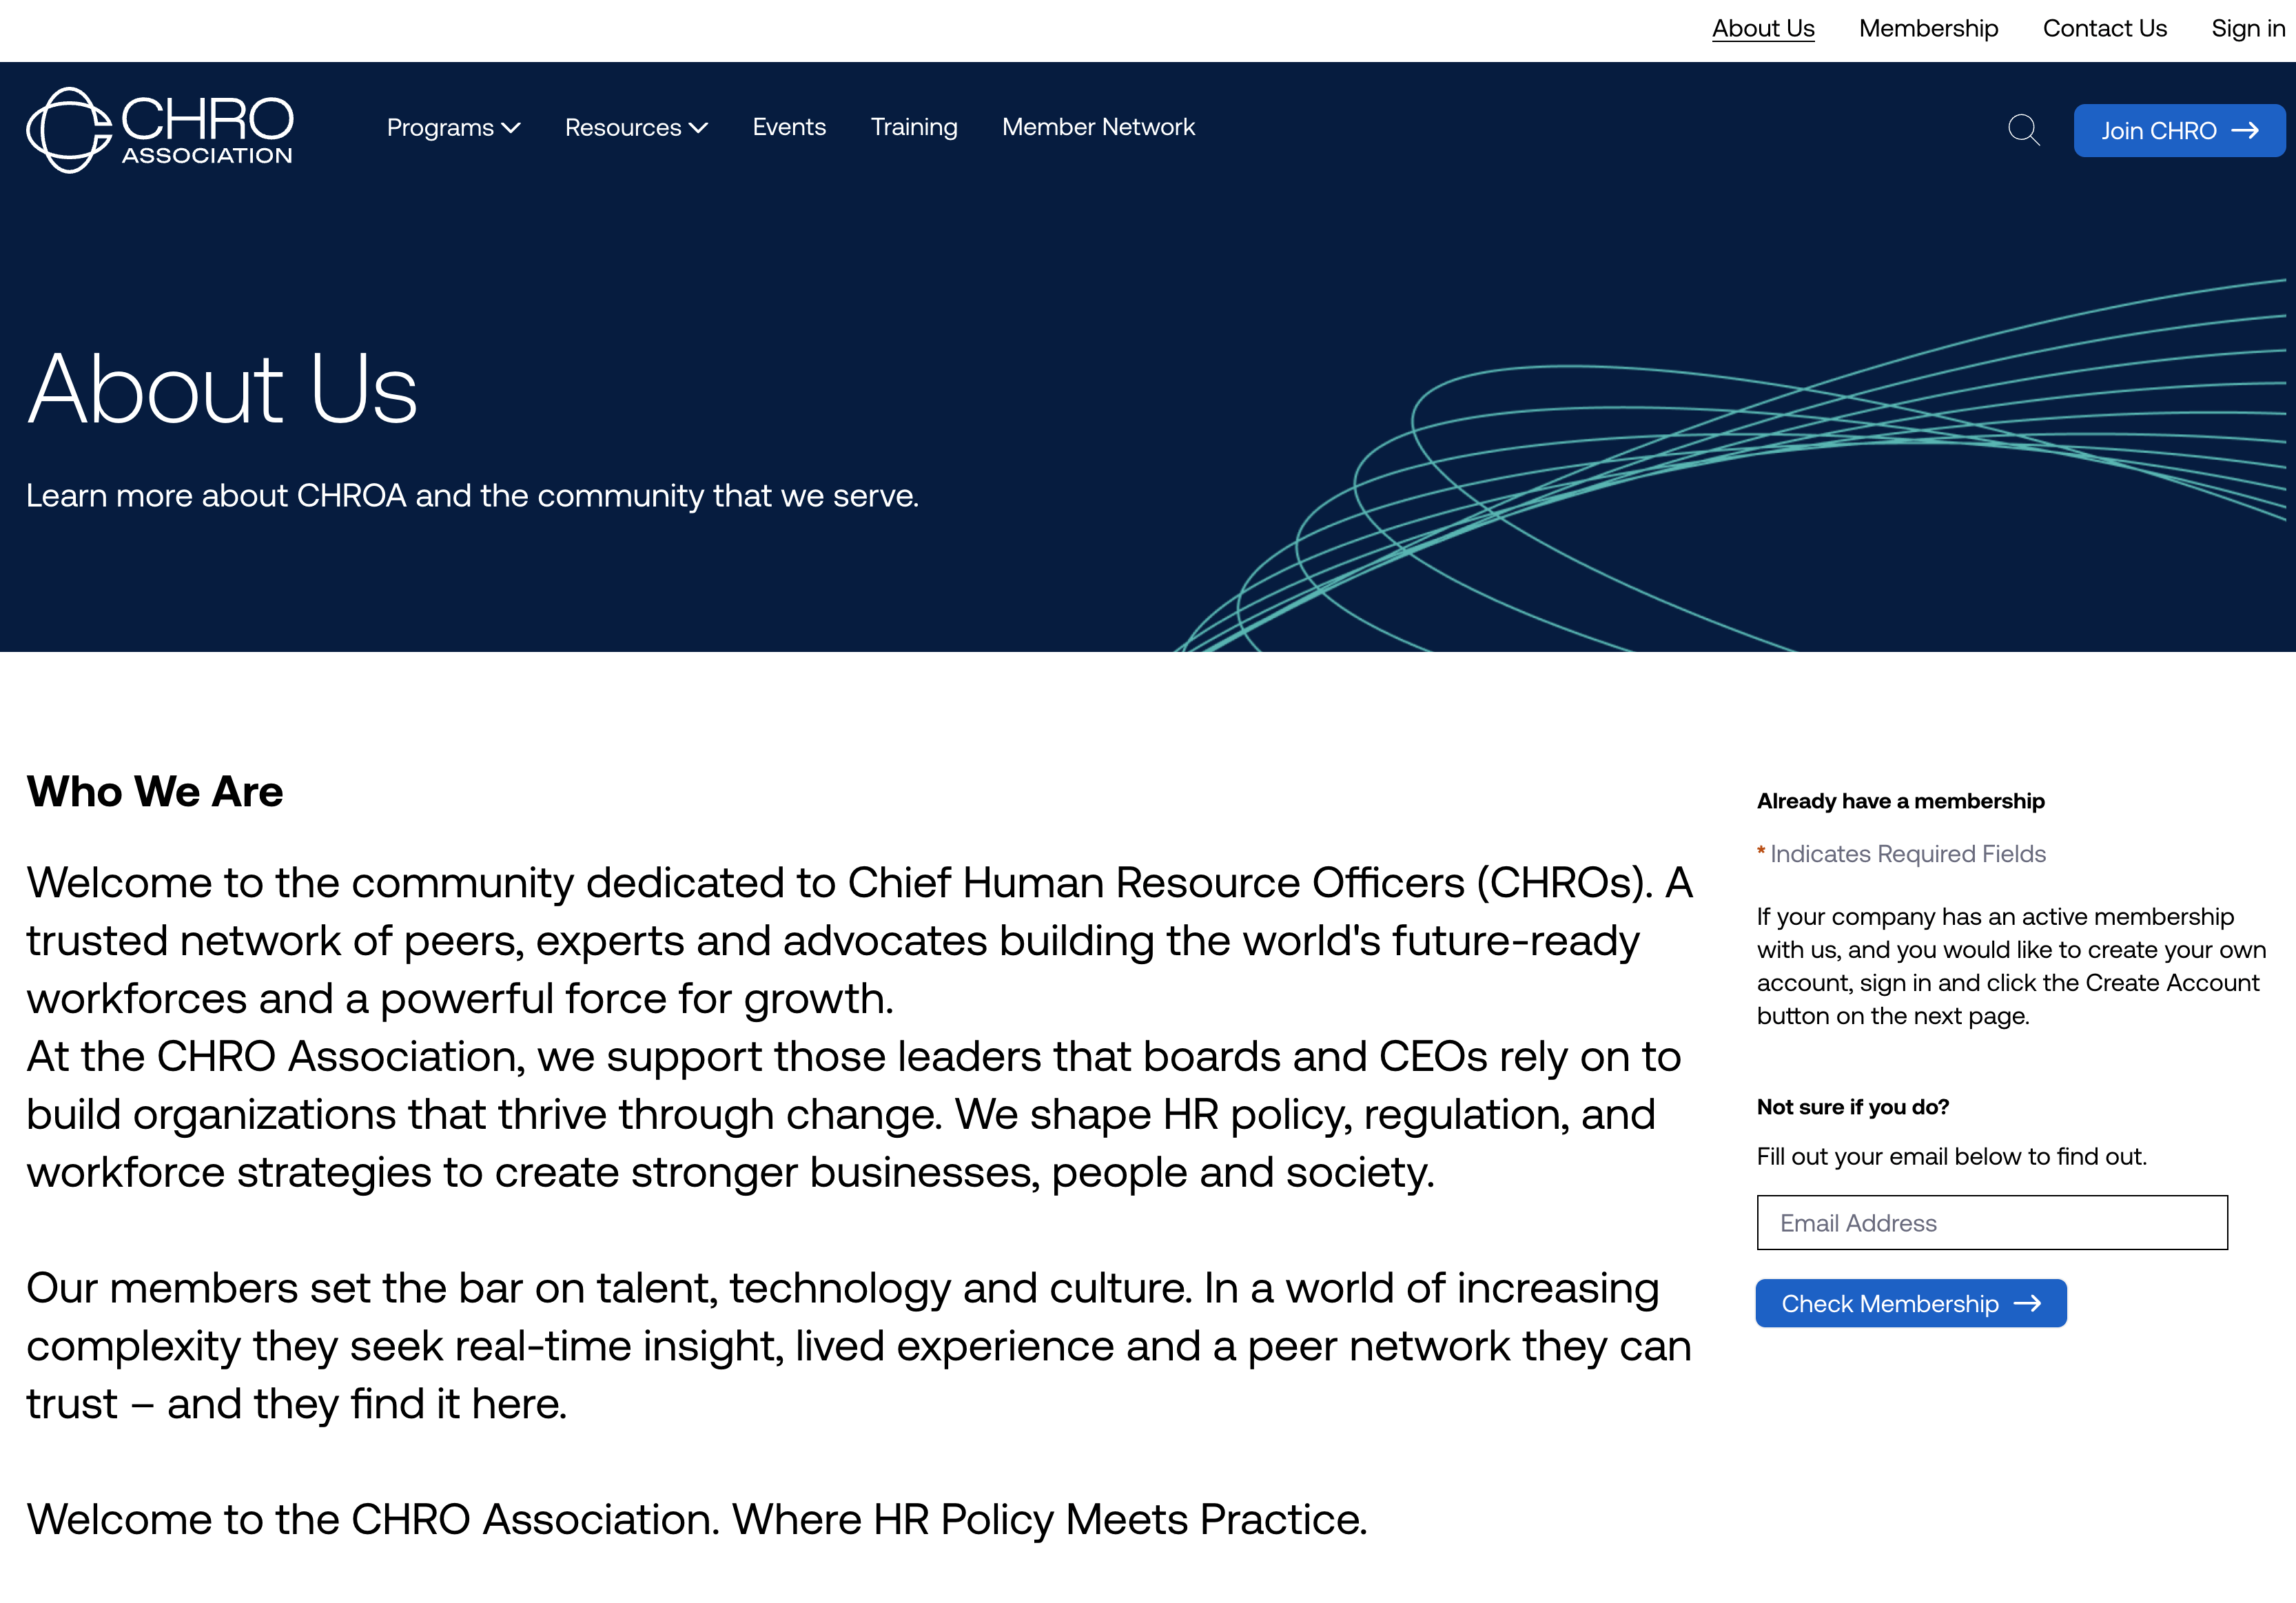The height and width of the screenshot is (1603, 2296).
Task: Open the Resources menu
Action: click(x=622, y=128)
